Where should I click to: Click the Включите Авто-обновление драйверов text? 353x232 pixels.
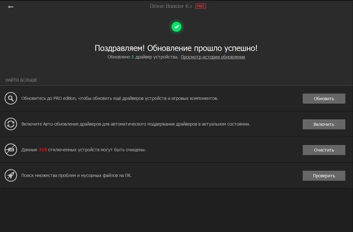click(136, 124)
